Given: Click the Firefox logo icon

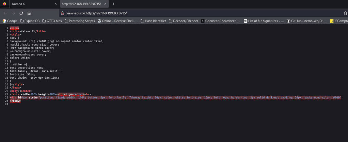Looking at the screenshot, I should (4, 4).
